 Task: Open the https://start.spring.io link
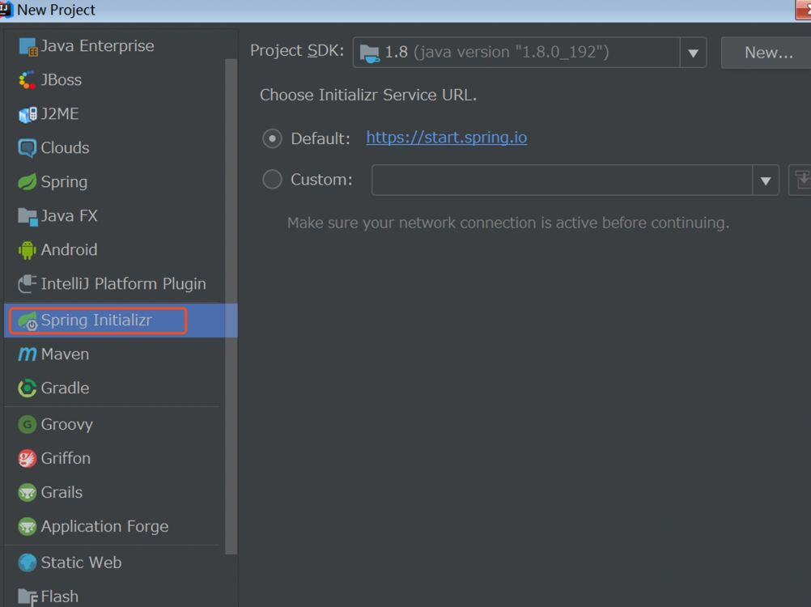tap(446, 138)
